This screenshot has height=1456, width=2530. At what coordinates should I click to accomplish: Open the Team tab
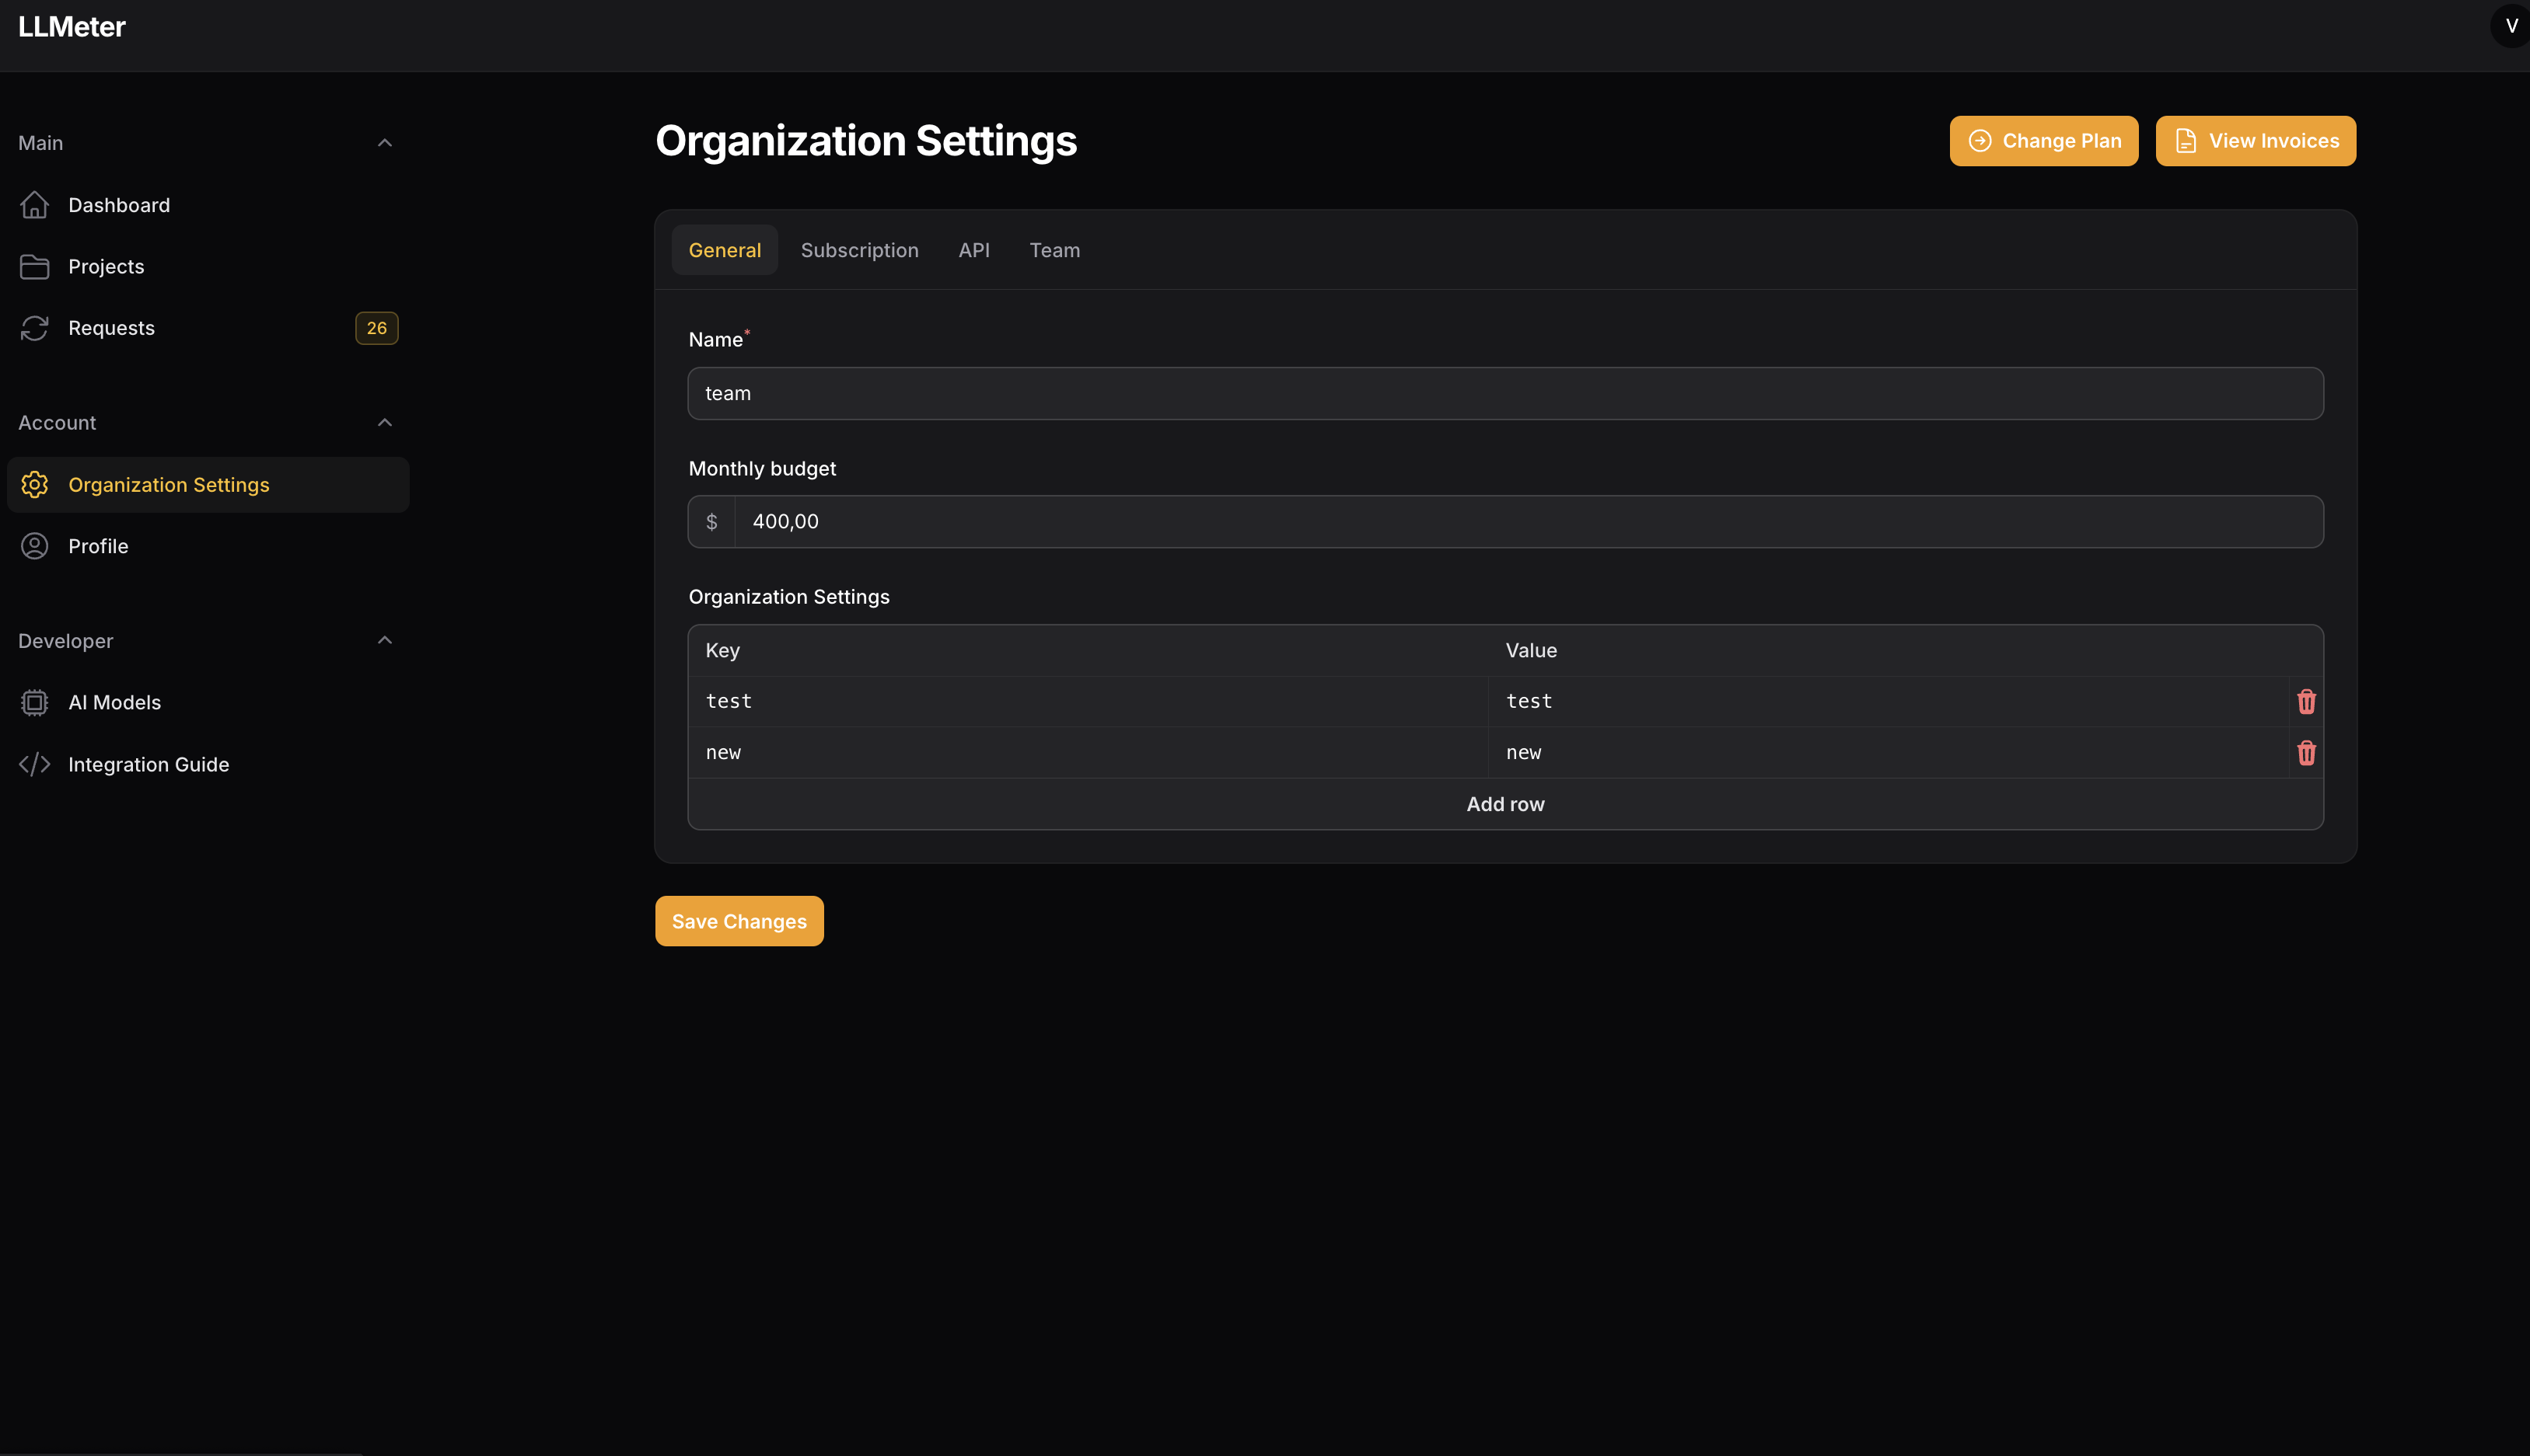pos(1054,250)
